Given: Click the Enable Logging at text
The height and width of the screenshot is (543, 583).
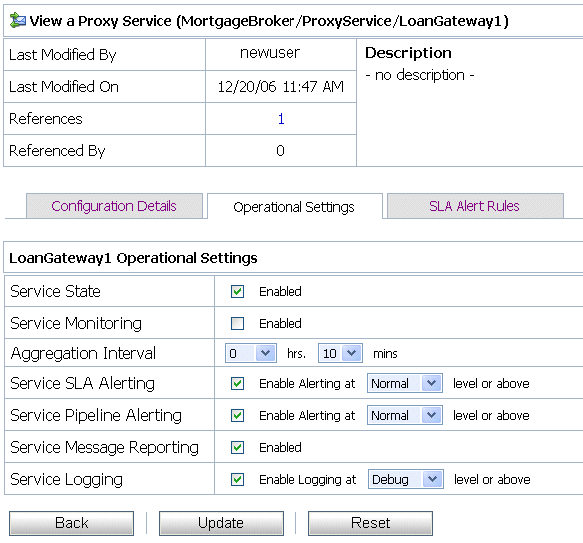Looking at the screenshot, I should pyautogui.click(x=307, y=480).
